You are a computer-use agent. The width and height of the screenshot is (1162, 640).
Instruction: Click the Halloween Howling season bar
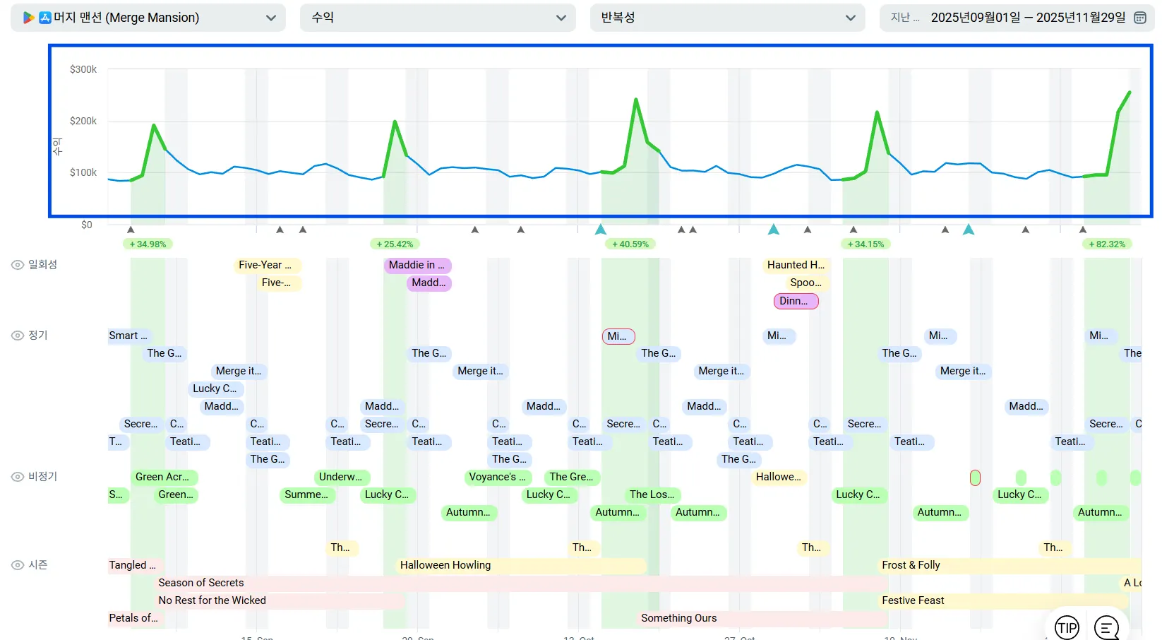pos(522,566)
